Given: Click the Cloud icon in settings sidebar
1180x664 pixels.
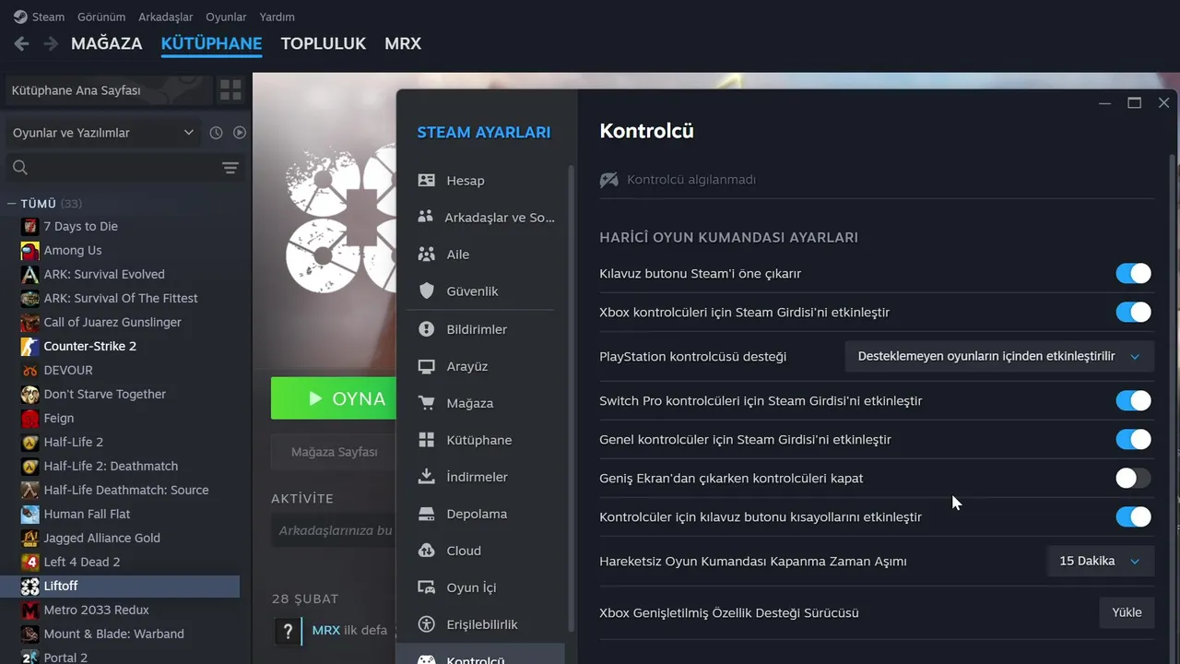Looking at the screenshot, I should 426,551.
